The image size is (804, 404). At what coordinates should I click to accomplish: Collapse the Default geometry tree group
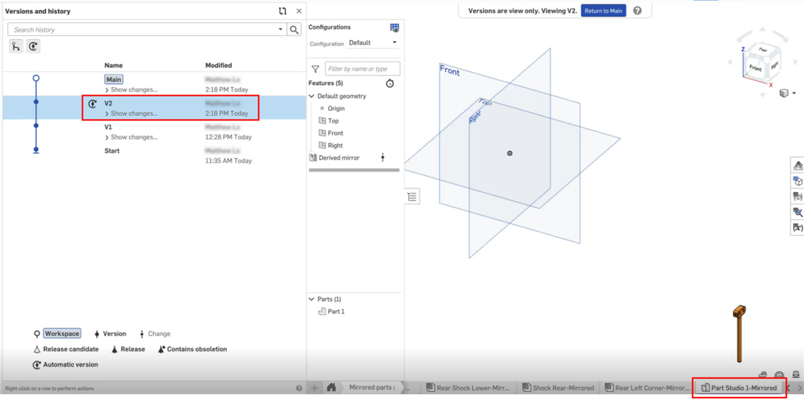point(312,96)
